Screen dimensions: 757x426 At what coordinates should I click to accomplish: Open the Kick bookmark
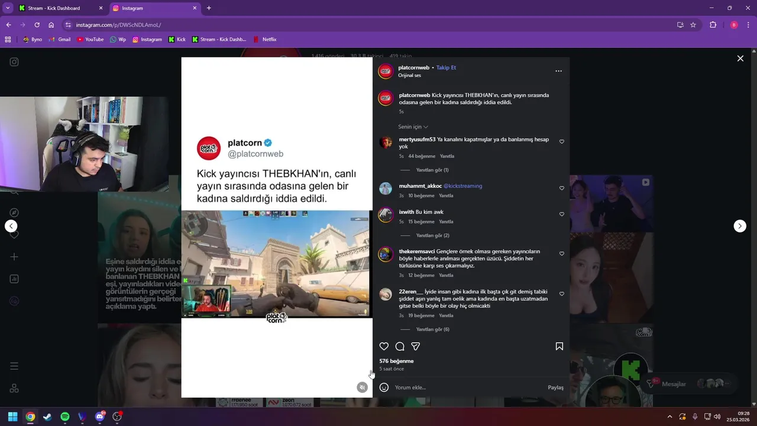(x=177, y=40)
